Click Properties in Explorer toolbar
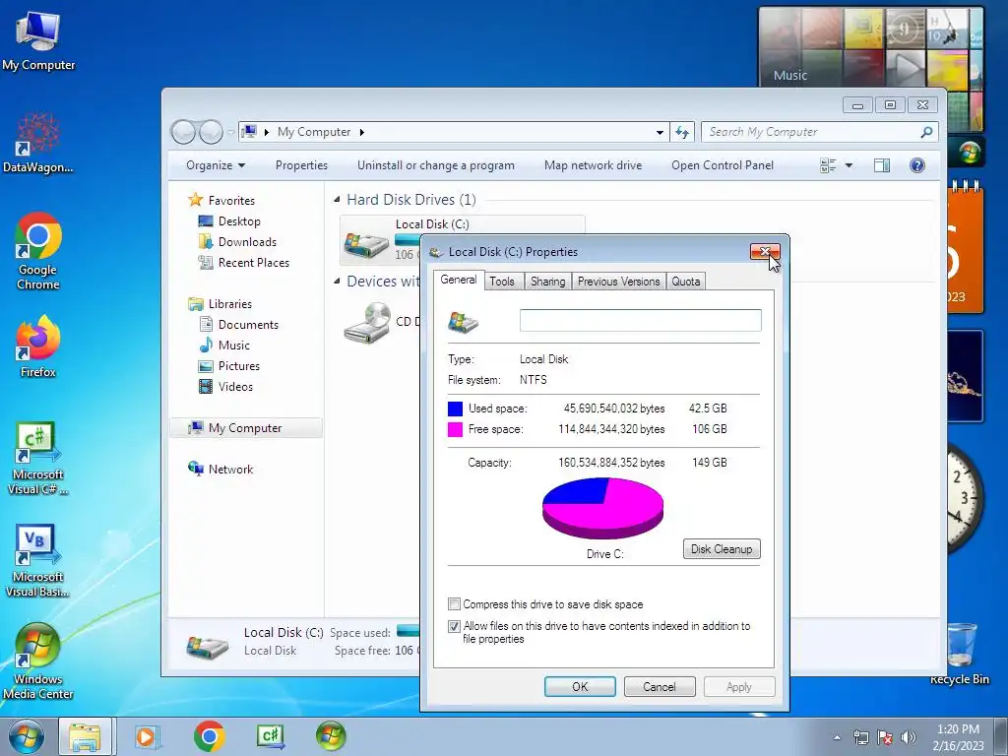The height and width of the screenshot is (756, 1008). click(x=301, y=165)
